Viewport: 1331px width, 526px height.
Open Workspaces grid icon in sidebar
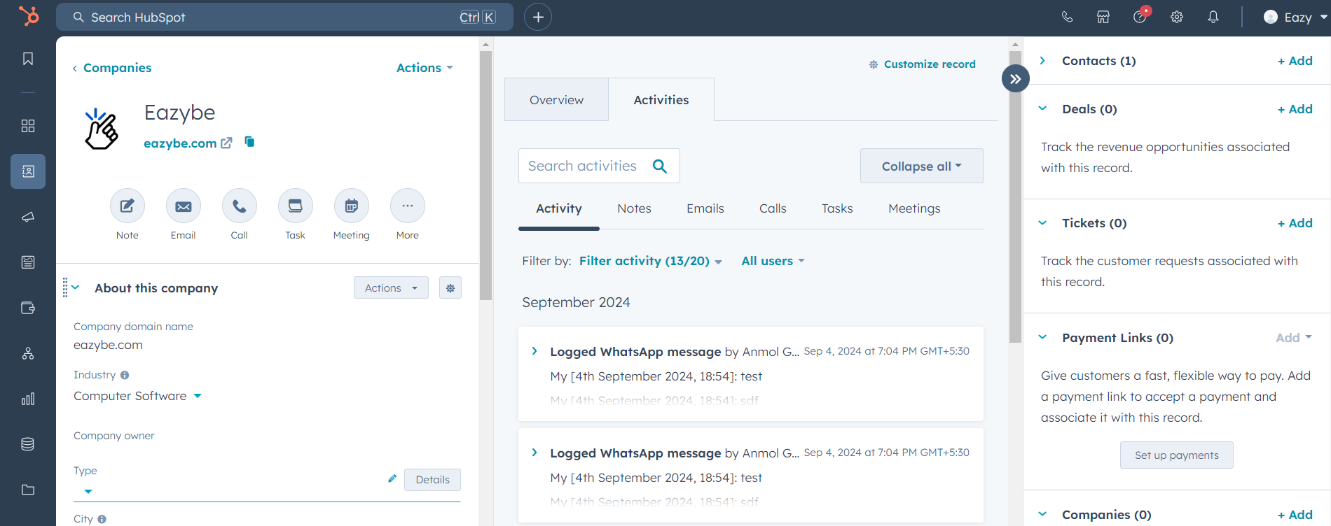click(28, 126)
